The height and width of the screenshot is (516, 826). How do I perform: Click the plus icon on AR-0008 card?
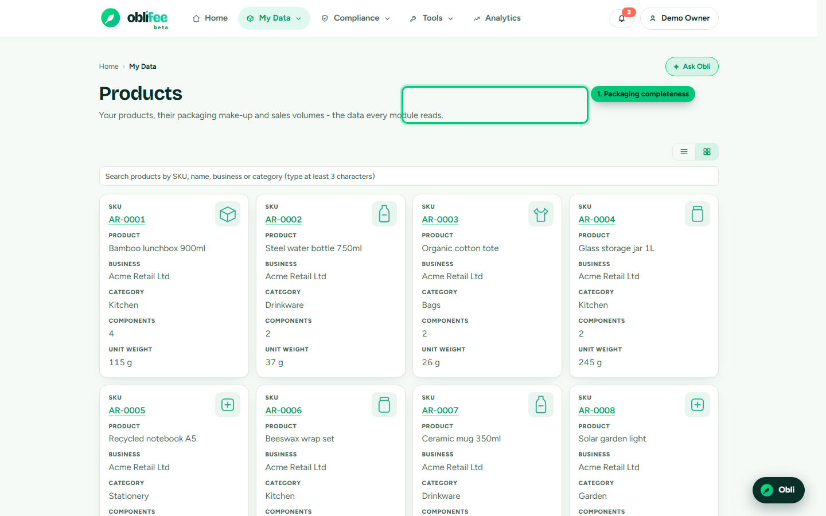click(x=698, y=405)
